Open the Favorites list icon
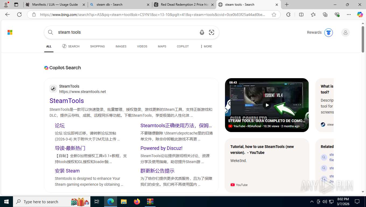Screen dimensions: 366x207 [313, 15]
